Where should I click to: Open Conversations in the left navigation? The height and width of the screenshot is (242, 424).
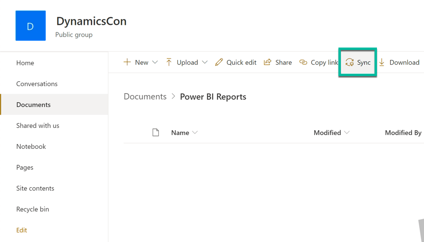(37, 84)
